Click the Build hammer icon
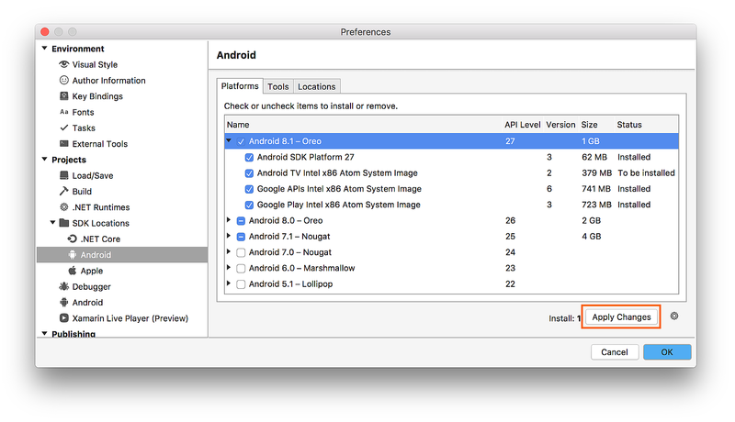 coord(63,192)
